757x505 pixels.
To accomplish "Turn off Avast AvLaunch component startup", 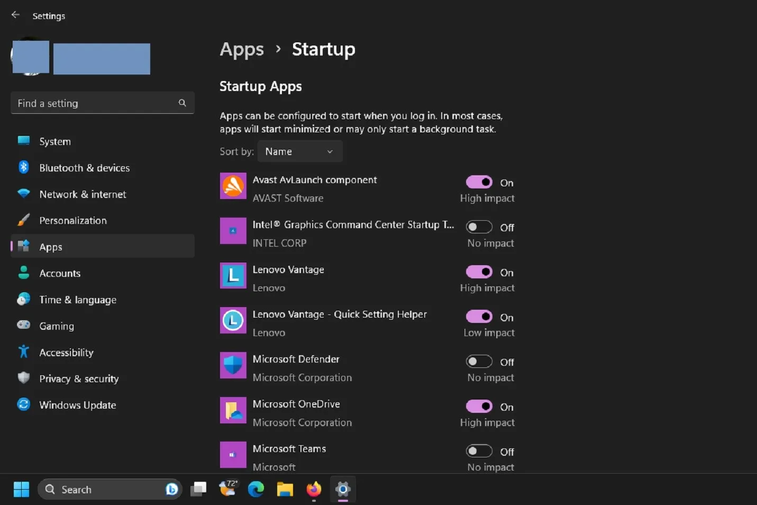I will [x=478, y=182].
